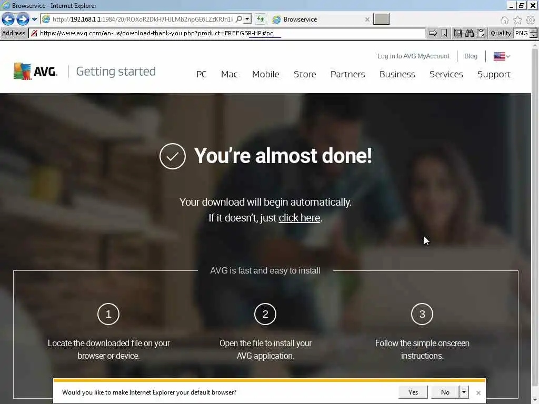Image resolution: width=539 pixels, height=404 pixels.
Task: Open the AVG Blog link
Action: pos(471,56)
